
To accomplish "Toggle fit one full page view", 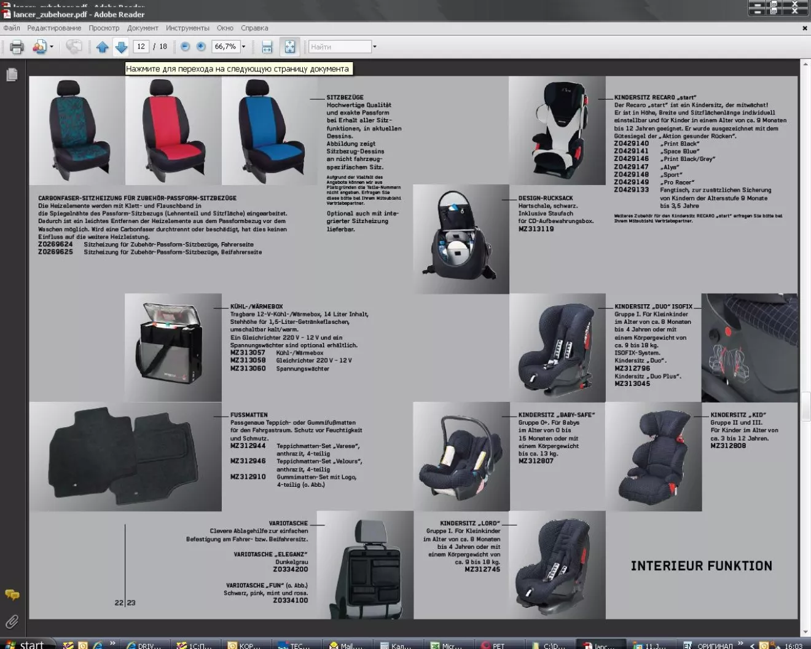I will 289,47.
